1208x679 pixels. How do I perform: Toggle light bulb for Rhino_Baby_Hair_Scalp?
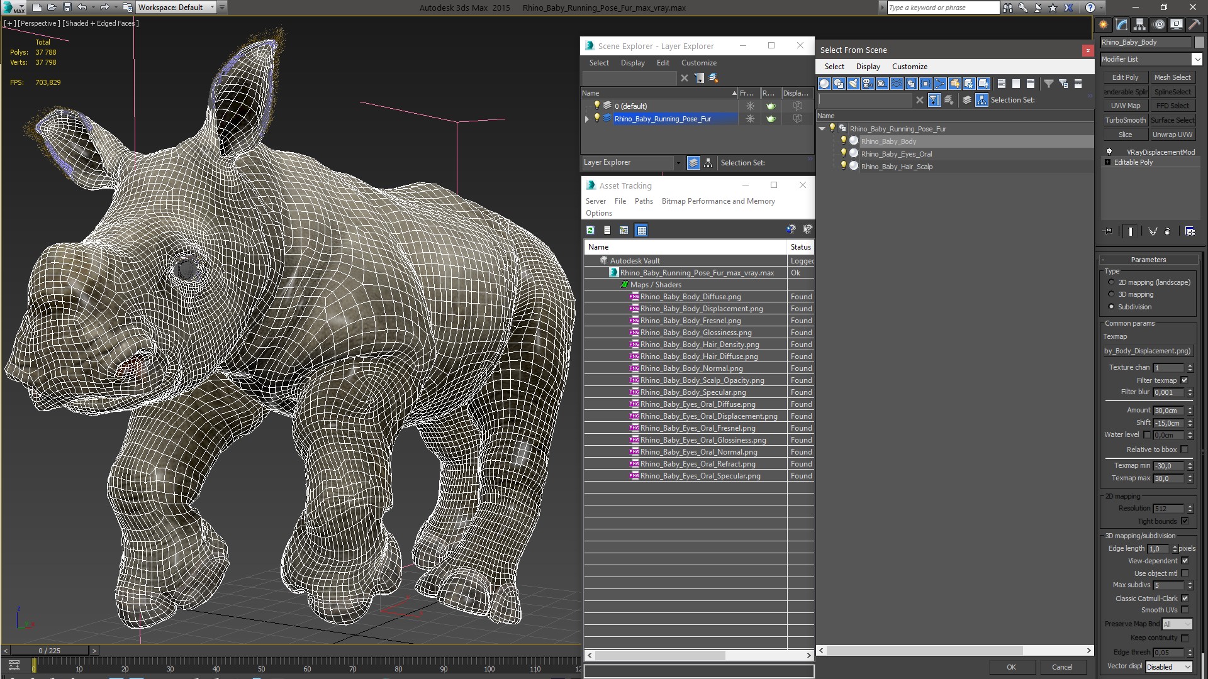pyautogui.click(x=844, y=166)
